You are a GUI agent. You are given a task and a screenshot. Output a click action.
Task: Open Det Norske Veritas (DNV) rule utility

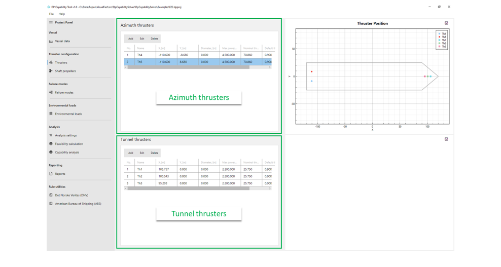coord(71,195)
